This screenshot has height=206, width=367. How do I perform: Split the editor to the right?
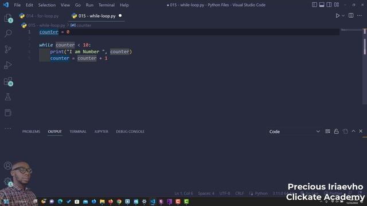point(351,15)
